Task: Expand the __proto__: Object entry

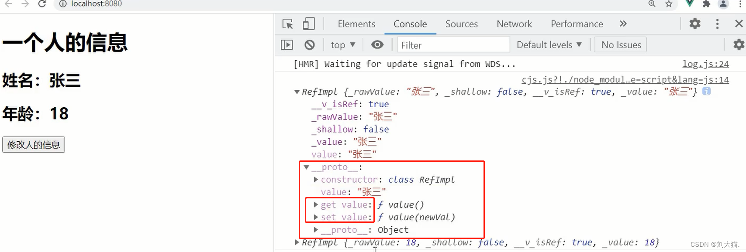Action: 316,229
